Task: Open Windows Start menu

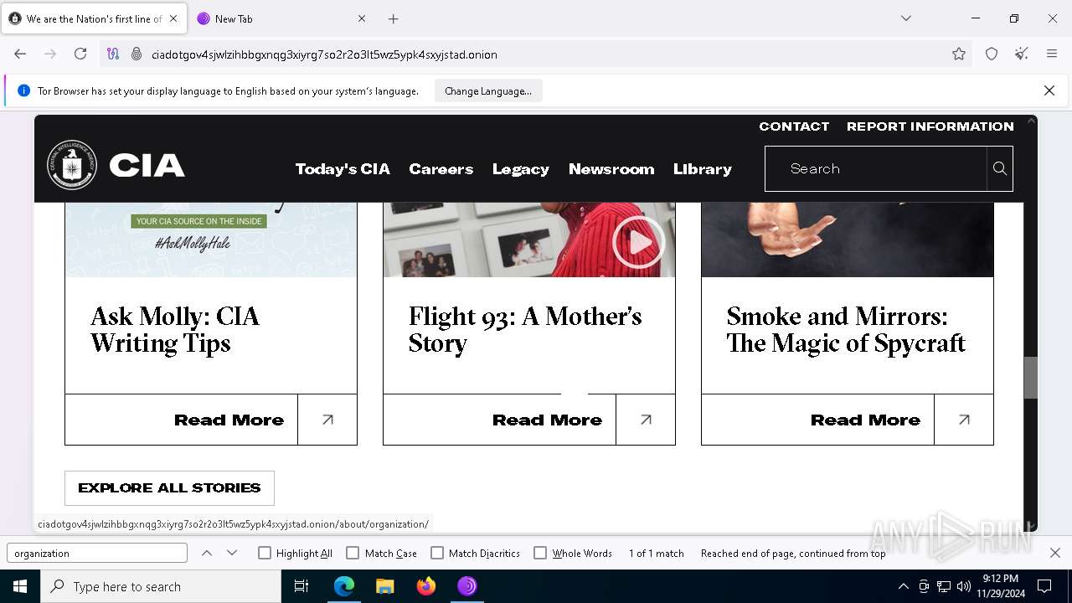Action: [x=19, y=586]
